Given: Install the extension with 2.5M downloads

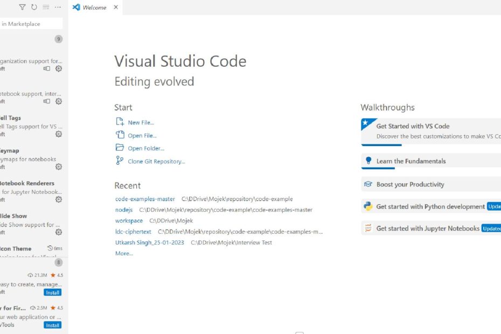Looking at the screenshot, I should point(53,325).
